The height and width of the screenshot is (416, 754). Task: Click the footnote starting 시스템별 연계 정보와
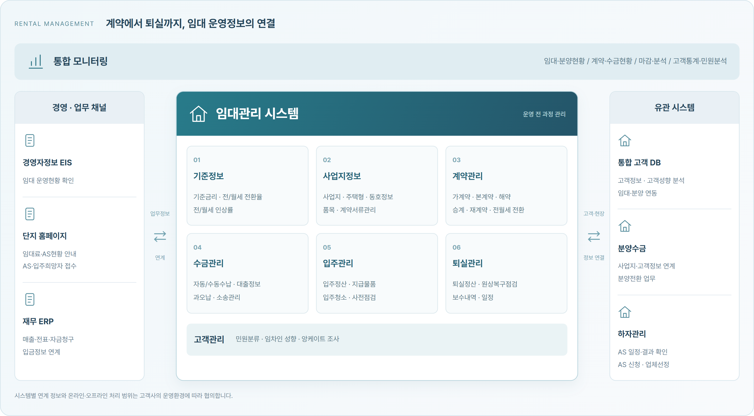(x=123, y=395)
